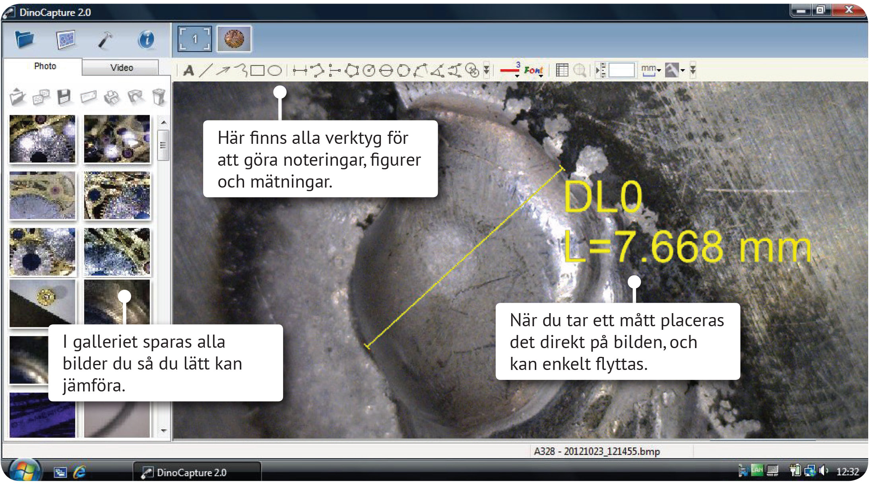Image resolution: width=871 pixels, height=484 pixels.
Task: Open the first gallery thumbnail, top-left
Action: tap(42, 139)
